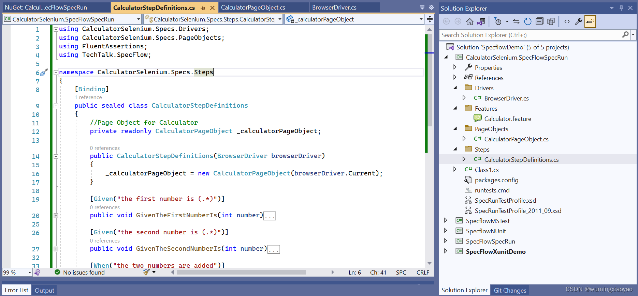Open the 99 % zoom level dropdown
The image size is (638, 296).
pos(17,272)
